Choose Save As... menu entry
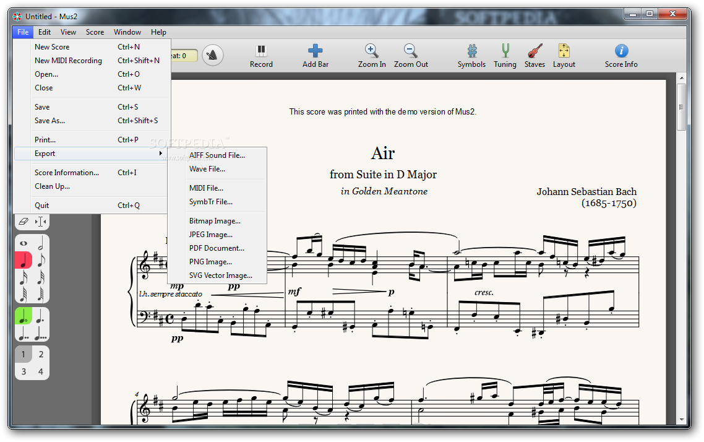This screenshot has height=442, width=704. coord(92,120)
